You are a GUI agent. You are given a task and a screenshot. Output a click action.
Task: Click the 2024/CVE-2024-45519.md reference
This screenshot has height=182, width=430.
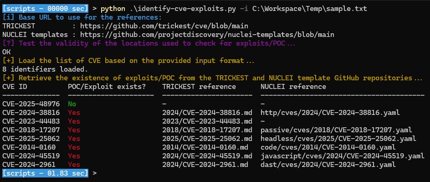tap(207, 156)
